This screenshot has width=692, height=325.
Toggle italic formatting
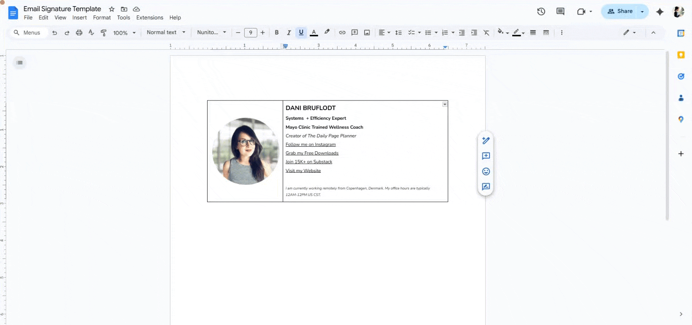pyautogui.click(x=289, y=33)
